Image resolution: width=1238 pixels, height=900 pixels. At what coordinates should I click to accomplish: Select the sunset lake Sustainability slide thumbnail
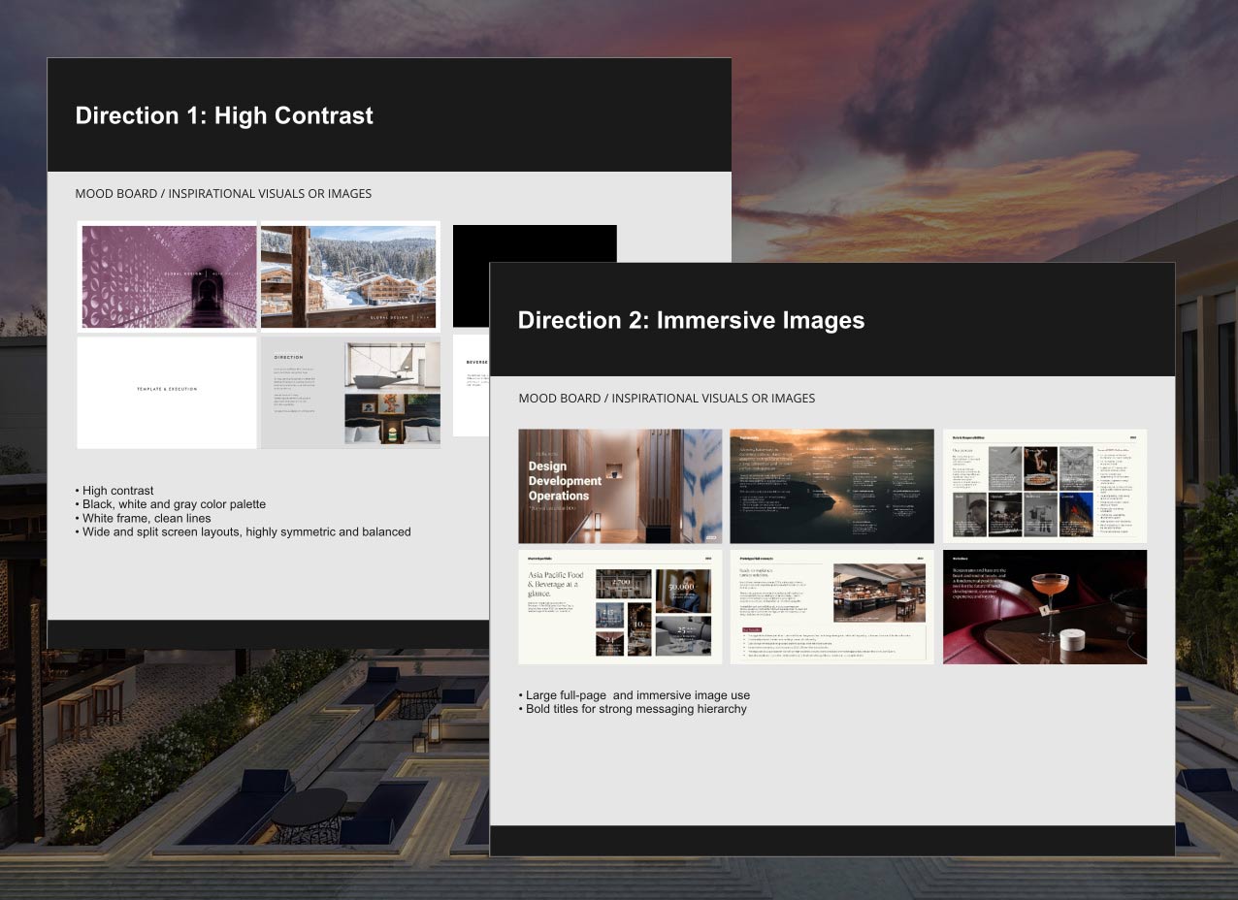831,486
